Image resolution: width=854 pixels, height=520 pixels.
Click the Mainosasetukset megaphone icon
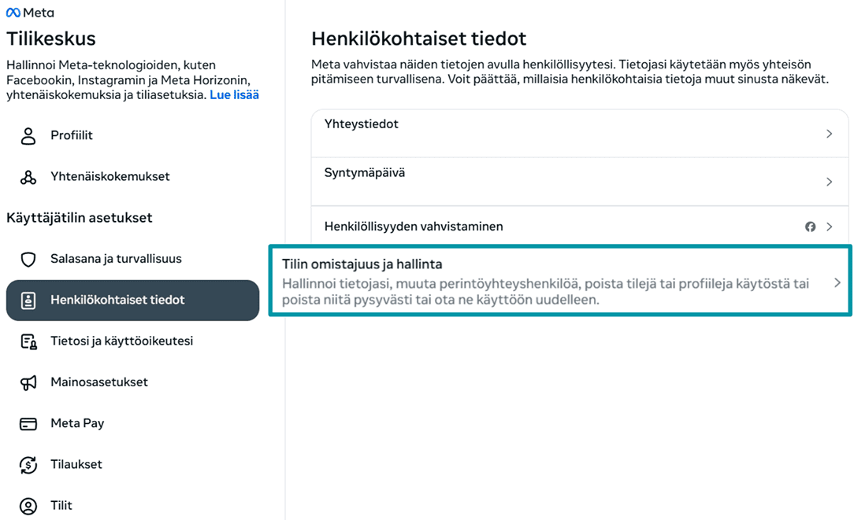(28, 382)
